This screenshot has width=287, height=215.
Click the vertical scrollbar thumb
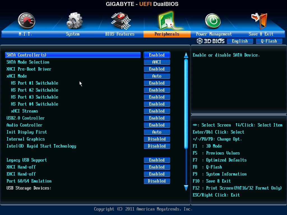tap(186, 104)
